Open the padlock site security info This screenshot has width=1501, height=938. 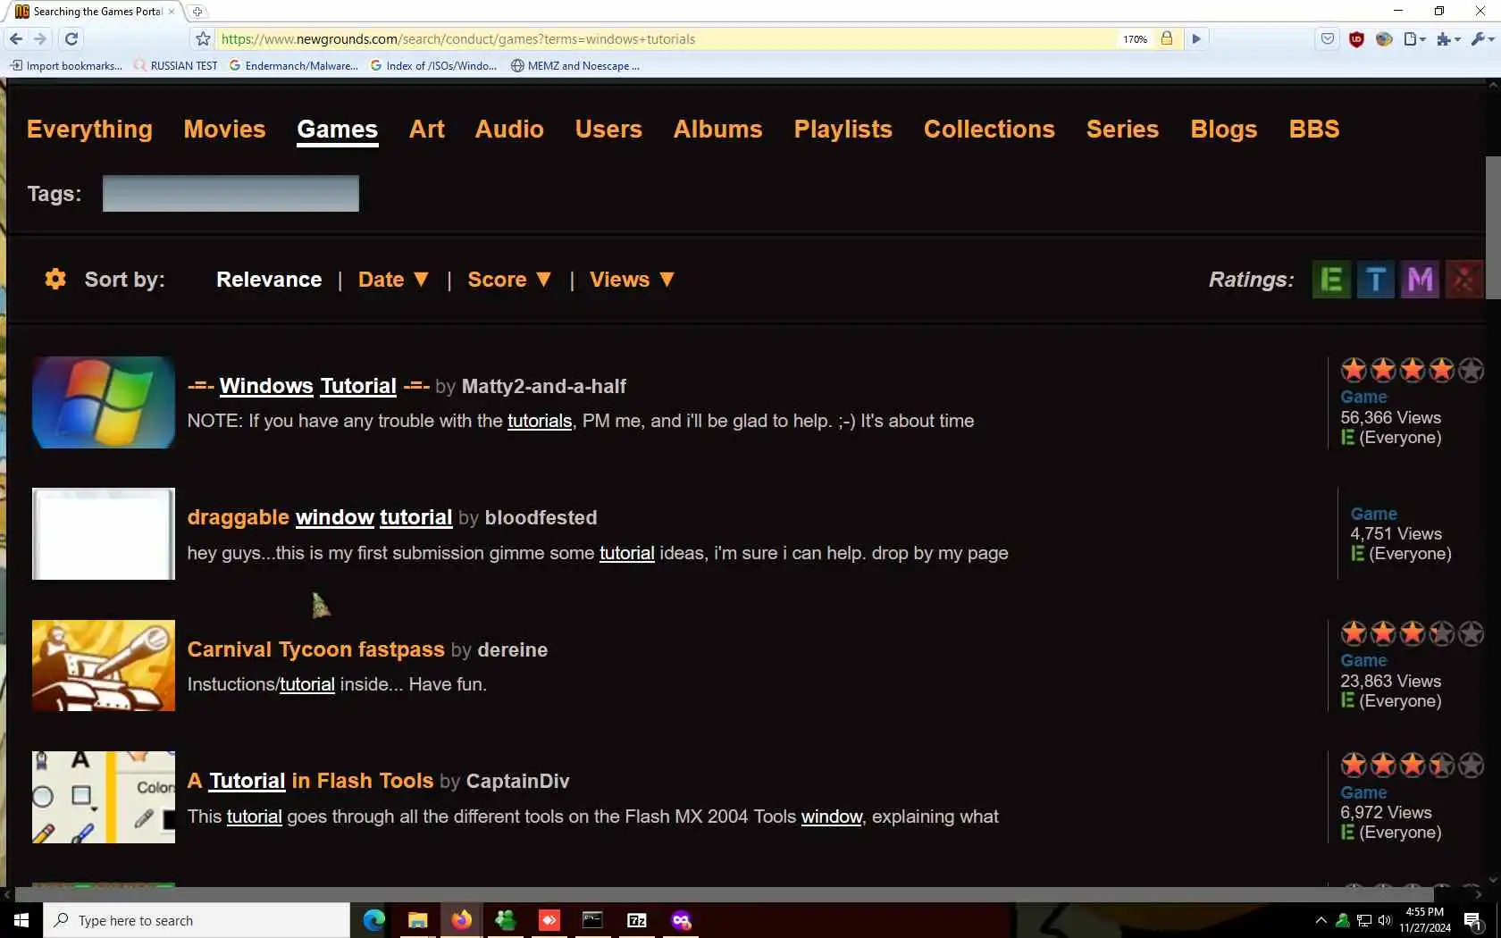coord(1166,38)
